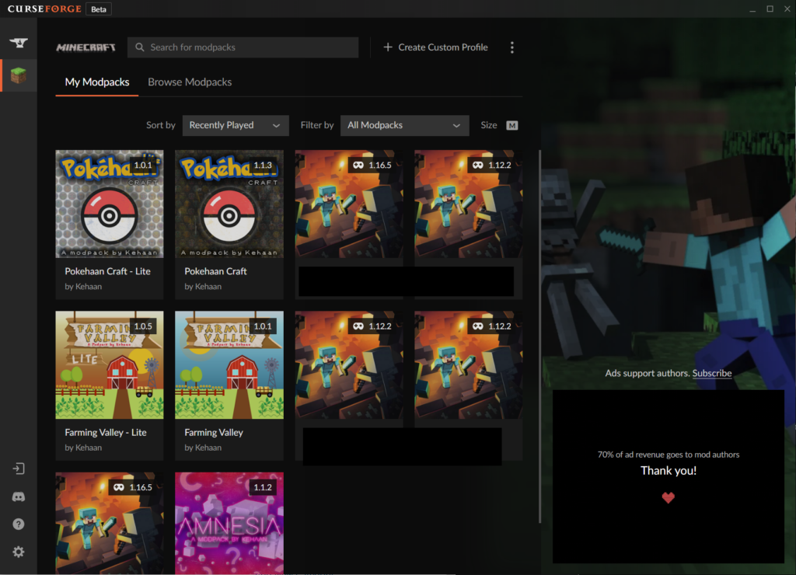Select the Minecraft grass block game icon
796x575 pixels.
(x=19, y=75)
